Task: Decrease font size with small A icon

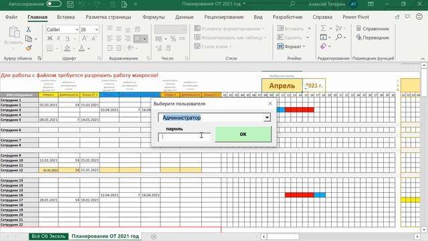Action: click(94, 39)
